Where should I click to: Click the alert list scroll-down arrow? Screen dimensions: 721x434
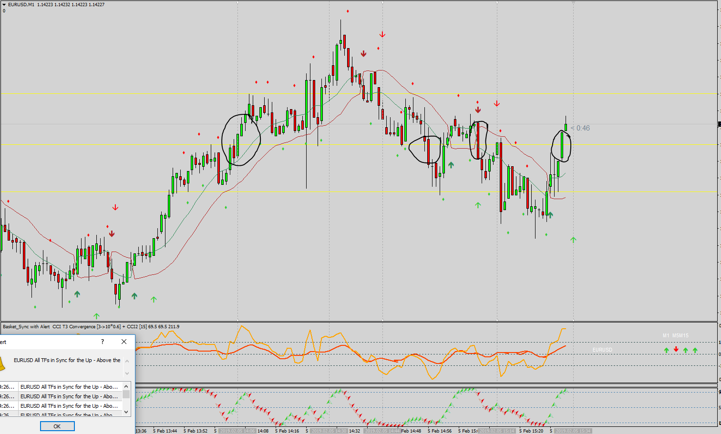[126, 412]
